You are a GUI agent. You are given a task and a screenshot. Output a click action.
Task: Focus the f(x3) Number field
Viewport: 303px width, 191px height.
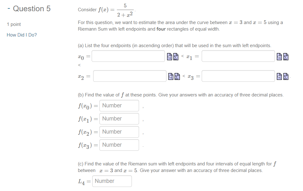[119, 145]
